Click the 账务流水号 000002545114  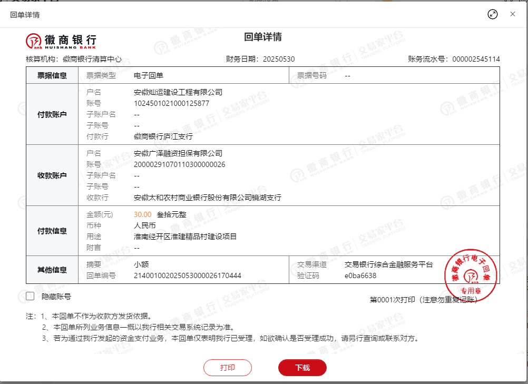[476, 59]
